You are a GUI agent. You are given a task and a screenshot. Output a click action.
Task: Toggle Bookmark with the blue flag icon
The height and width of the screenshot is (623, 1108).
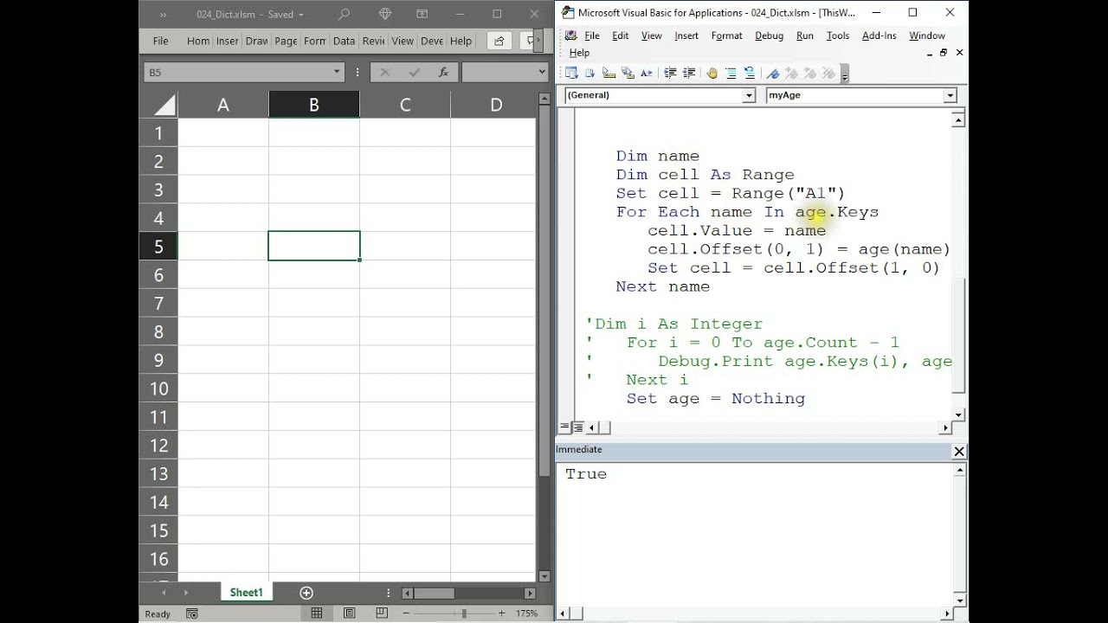773,74
